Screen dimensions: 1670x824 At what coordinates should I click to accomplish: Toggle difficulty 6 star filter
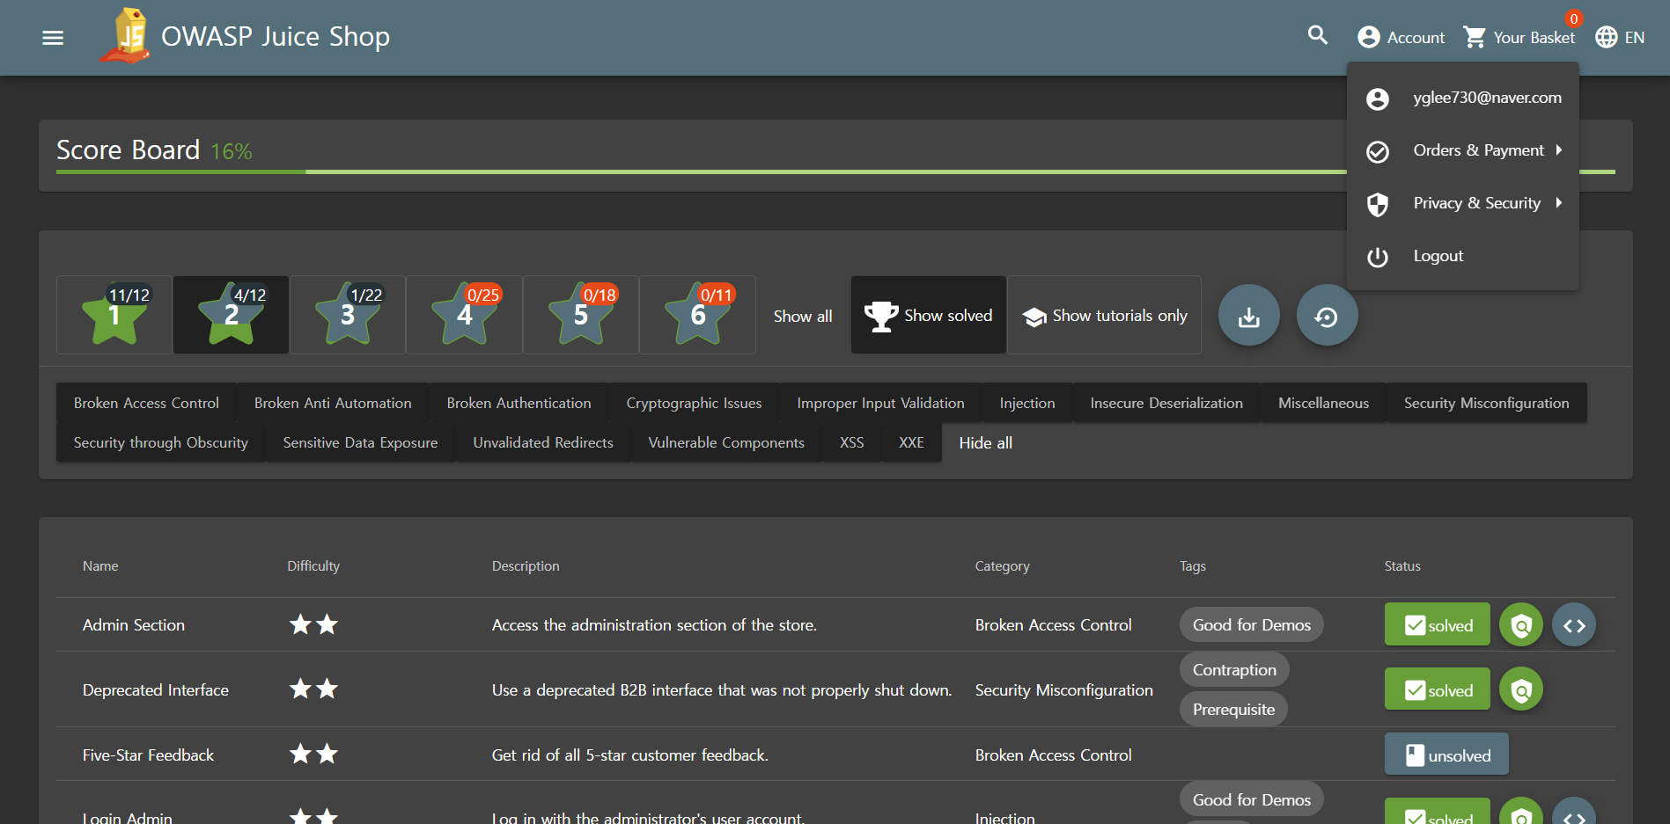click(x=697, y=315)
